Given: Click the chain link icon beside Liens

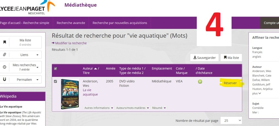Looking at the screenshot, I should pyautogui.click(x=5, y=55).
